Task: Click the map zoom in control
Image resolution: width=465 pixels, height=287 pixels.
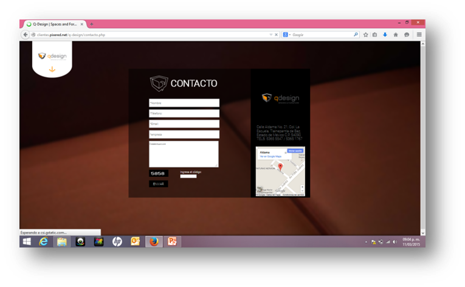Action: click(302, 187)
